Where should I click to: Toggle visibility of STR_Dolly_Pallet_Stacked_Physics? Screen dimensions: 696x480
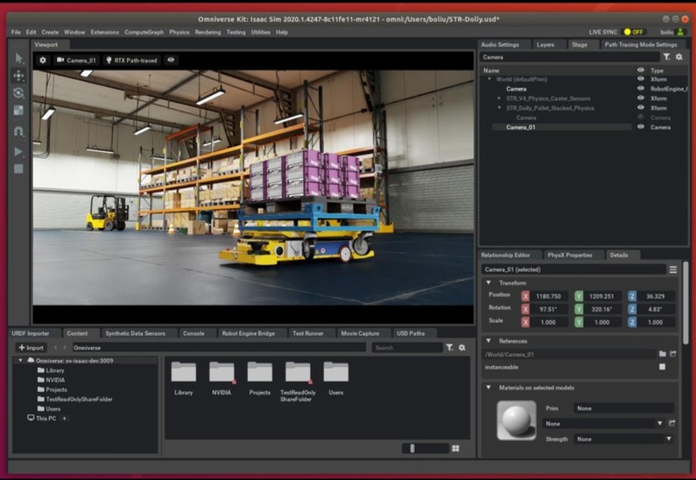[x=641, y=107]
